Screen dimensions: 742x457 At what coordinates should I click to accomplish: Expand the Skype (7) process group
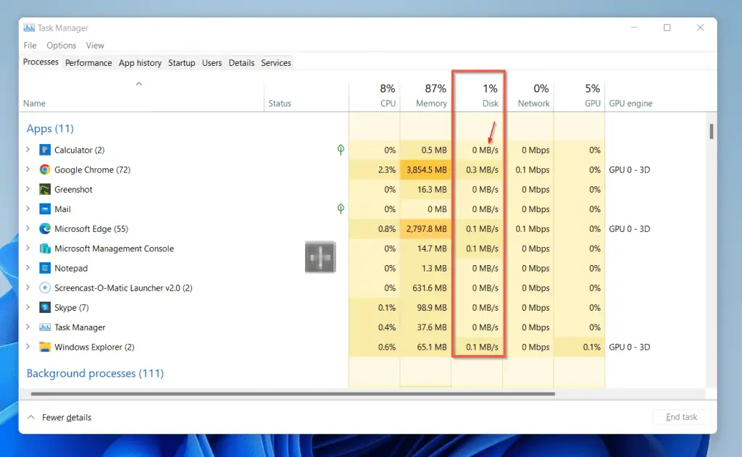click(x=28, y=307)
